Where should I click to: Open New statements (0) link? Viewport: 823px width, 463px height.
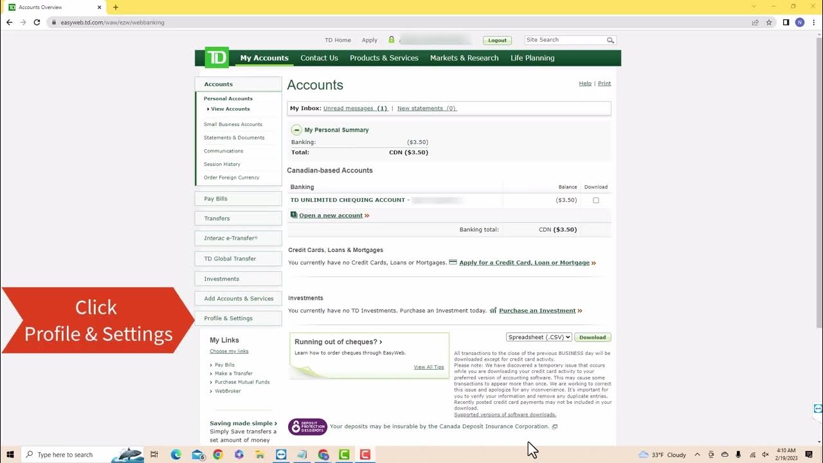pyautogui.click(x=427, y=109)
